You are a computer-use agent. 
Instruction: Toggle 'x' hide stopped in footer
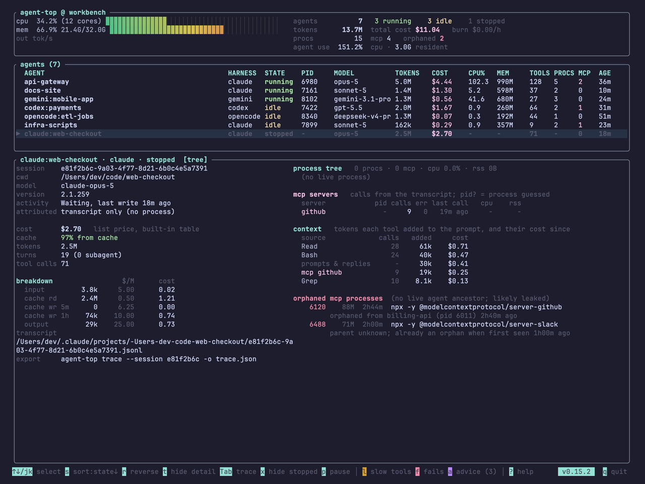289,472
